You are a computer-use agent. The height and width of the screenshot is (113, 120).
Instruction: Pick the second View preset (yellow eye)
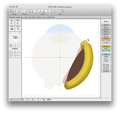click(36, 11)
